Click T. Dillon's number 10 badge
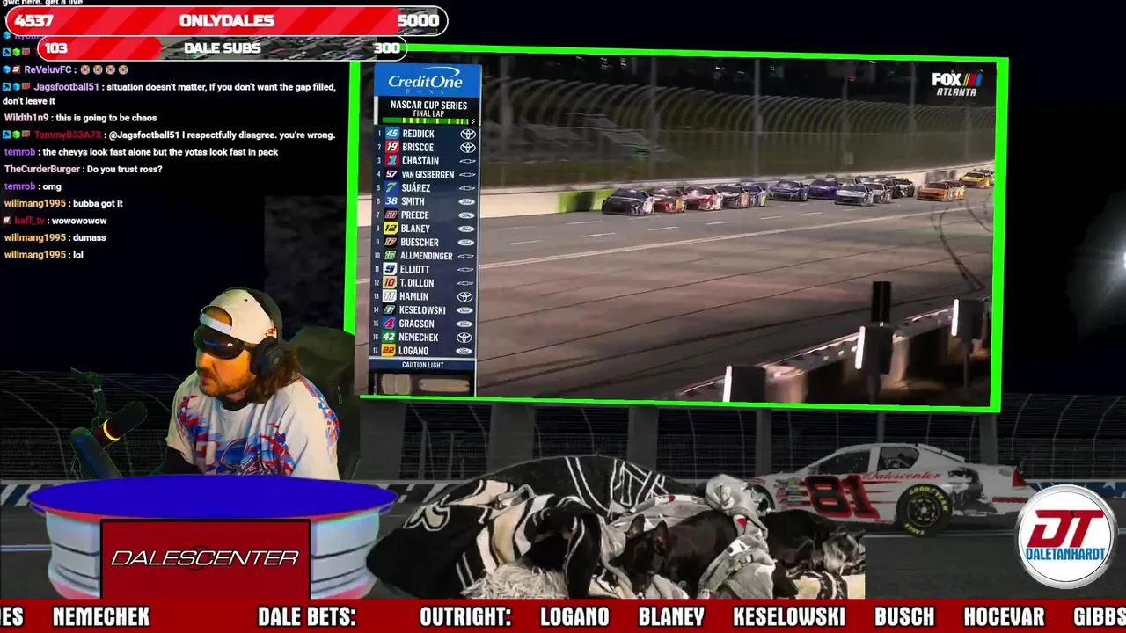The image size is (1126, 633). 391,283
